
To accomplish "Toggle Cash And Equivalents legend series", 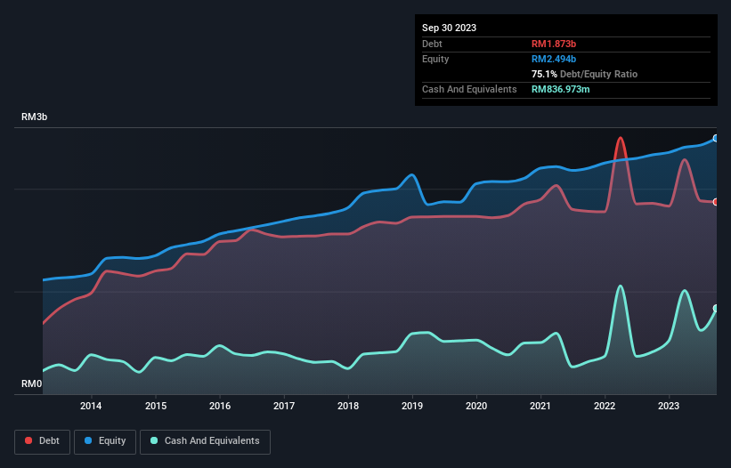I will (x=205, y=441).
